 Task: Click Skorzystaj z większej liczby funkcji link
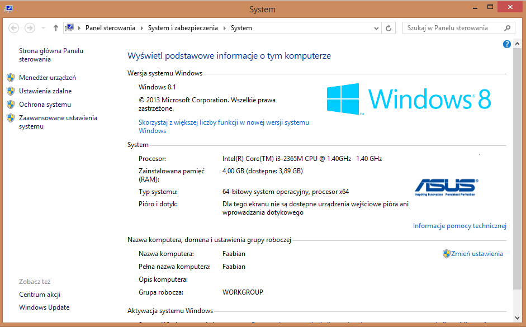pos(224,126)
